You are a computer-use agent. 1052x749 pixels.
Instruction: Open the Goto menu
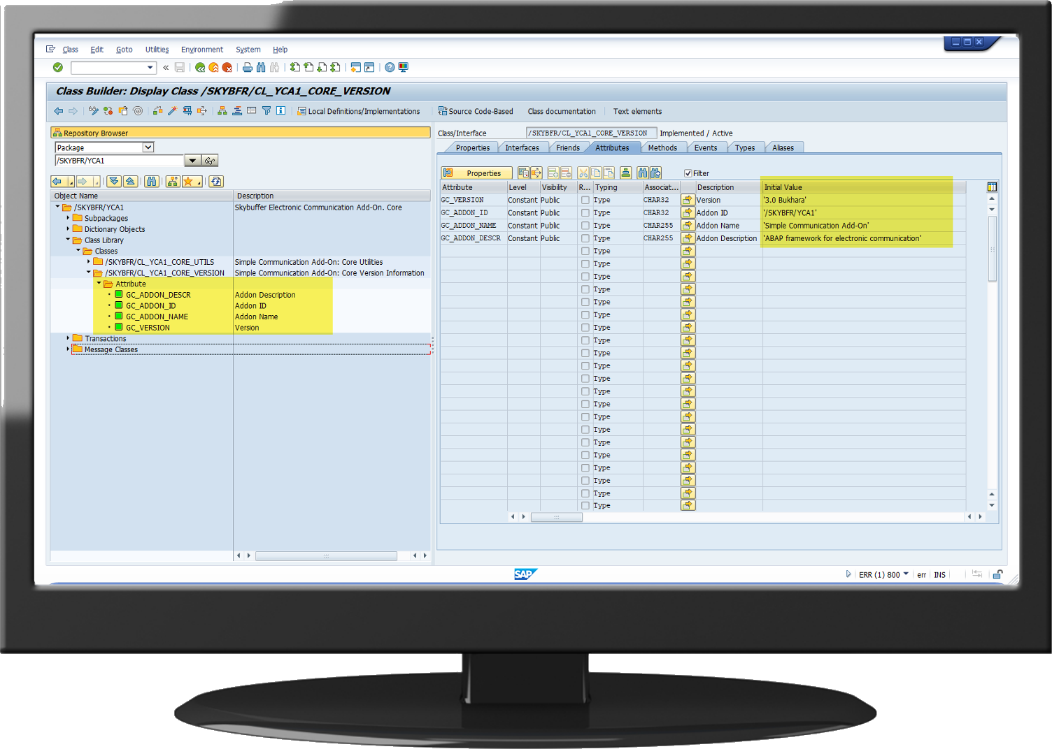(x=125, y=50)
